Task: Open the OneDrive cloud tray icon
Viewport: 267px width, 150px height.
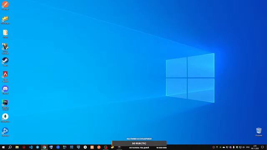Action: tap(224, 147)
